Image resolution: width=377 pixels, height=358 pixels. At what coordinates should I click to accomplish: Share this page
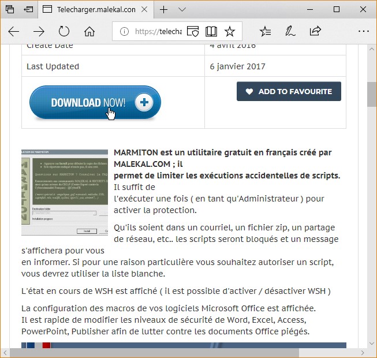[315, 31]
